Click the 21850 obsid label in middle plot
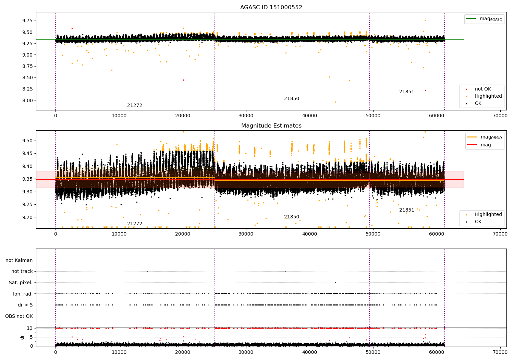The height and width of the screenshot is (360, 514). (291, 217)
